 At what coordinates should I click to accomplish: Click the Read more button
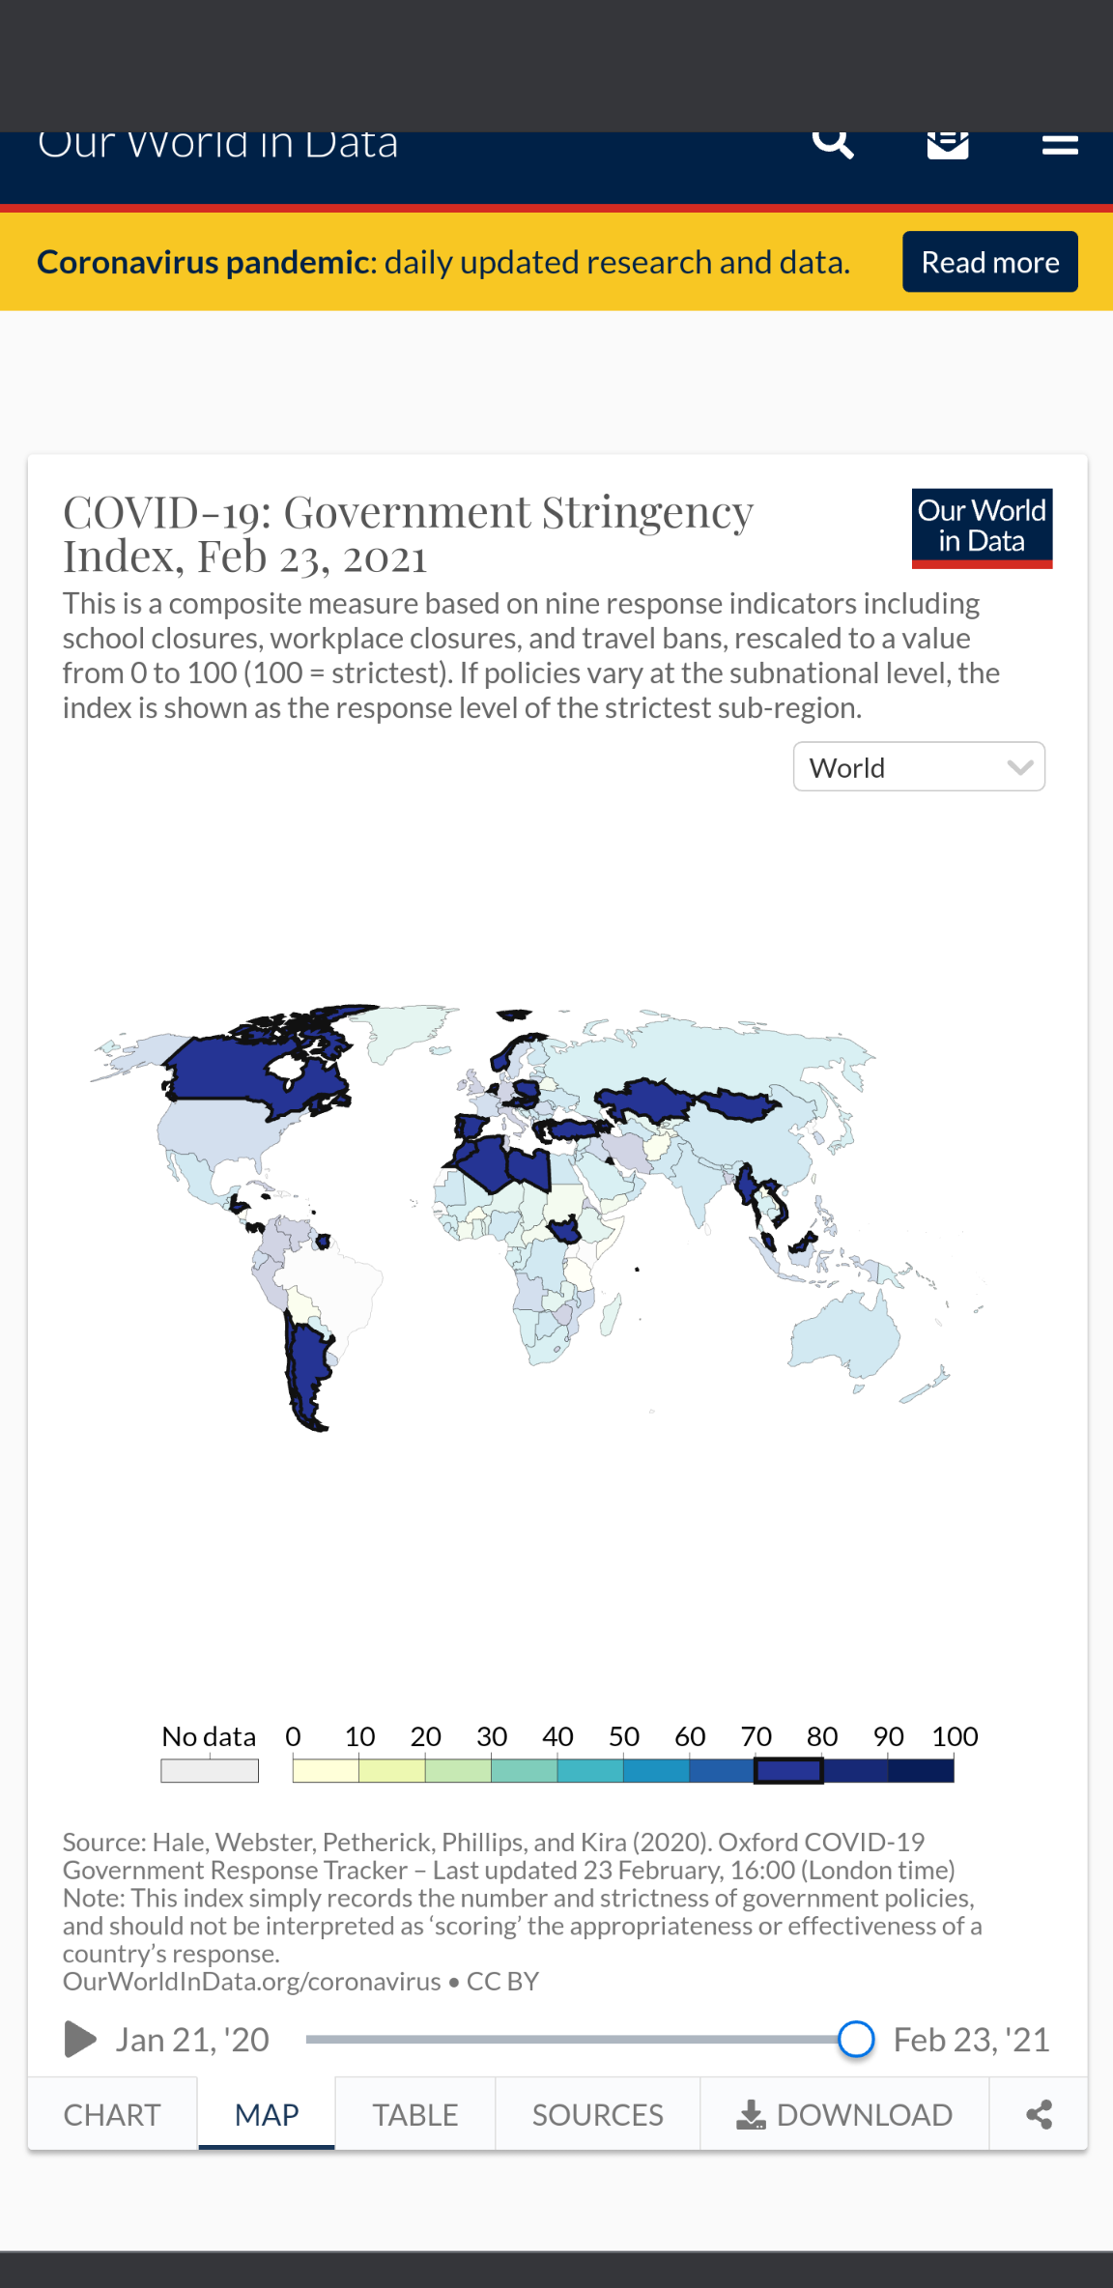[x=989, y=262]
